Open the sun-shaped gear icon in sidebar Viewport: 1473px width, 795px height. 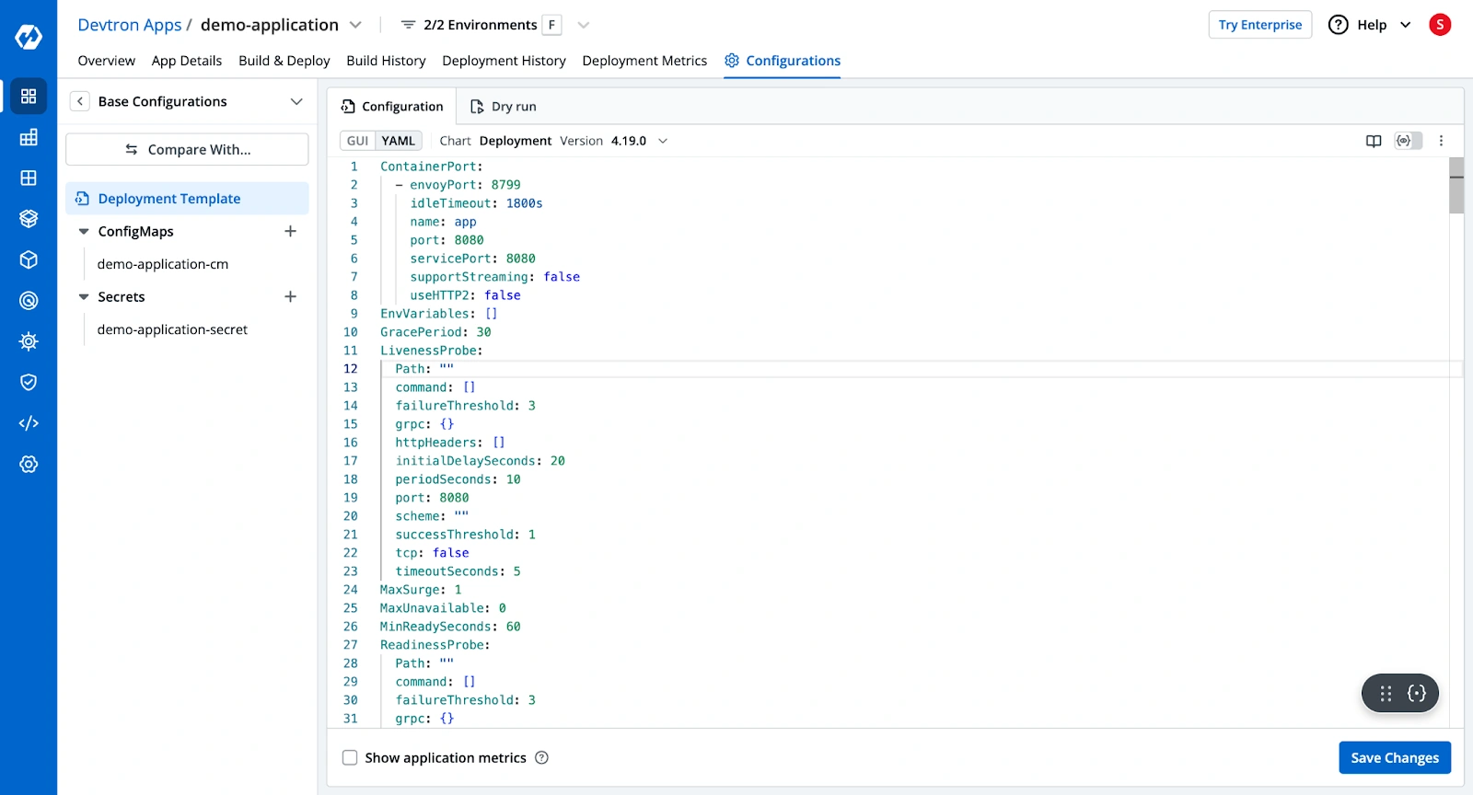29,341
